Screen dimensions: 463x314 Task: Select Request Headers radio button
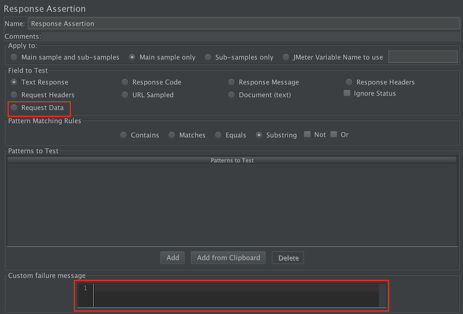[x=14, y=95]
